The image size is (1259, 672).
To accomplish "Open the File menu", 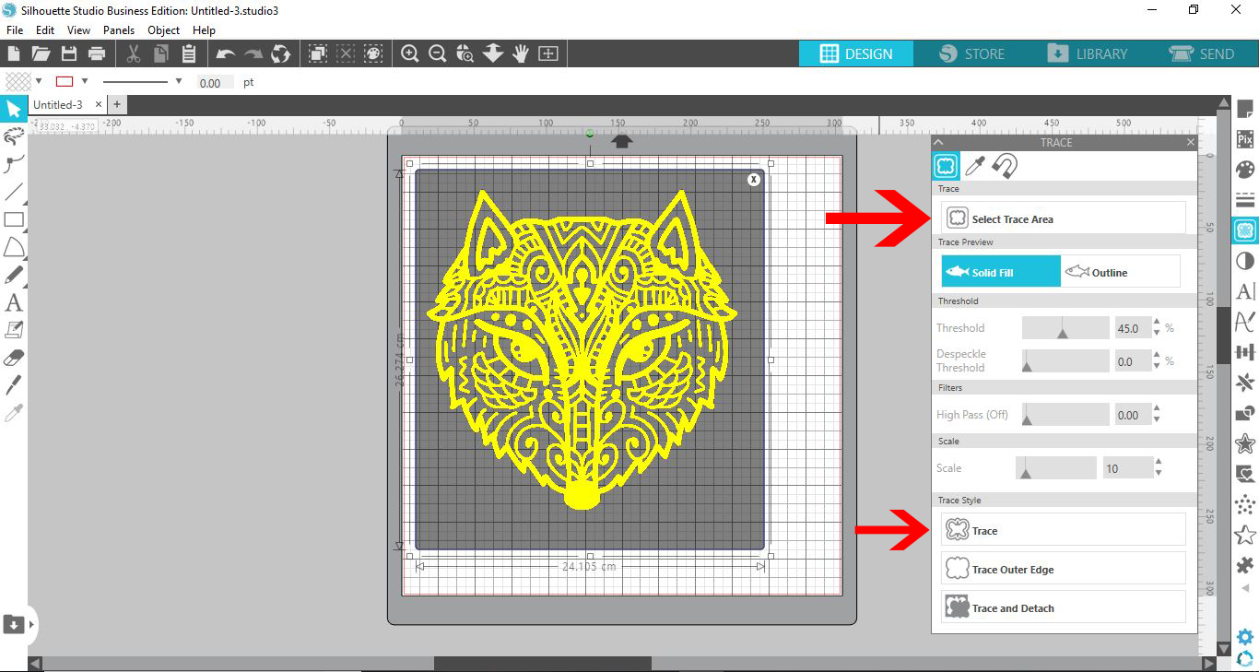I will coord(15,30).
